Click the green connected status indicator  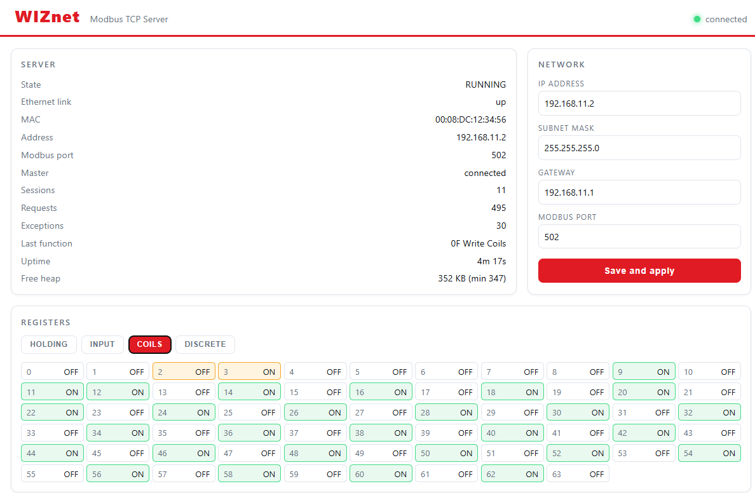[x=697, y=19]
